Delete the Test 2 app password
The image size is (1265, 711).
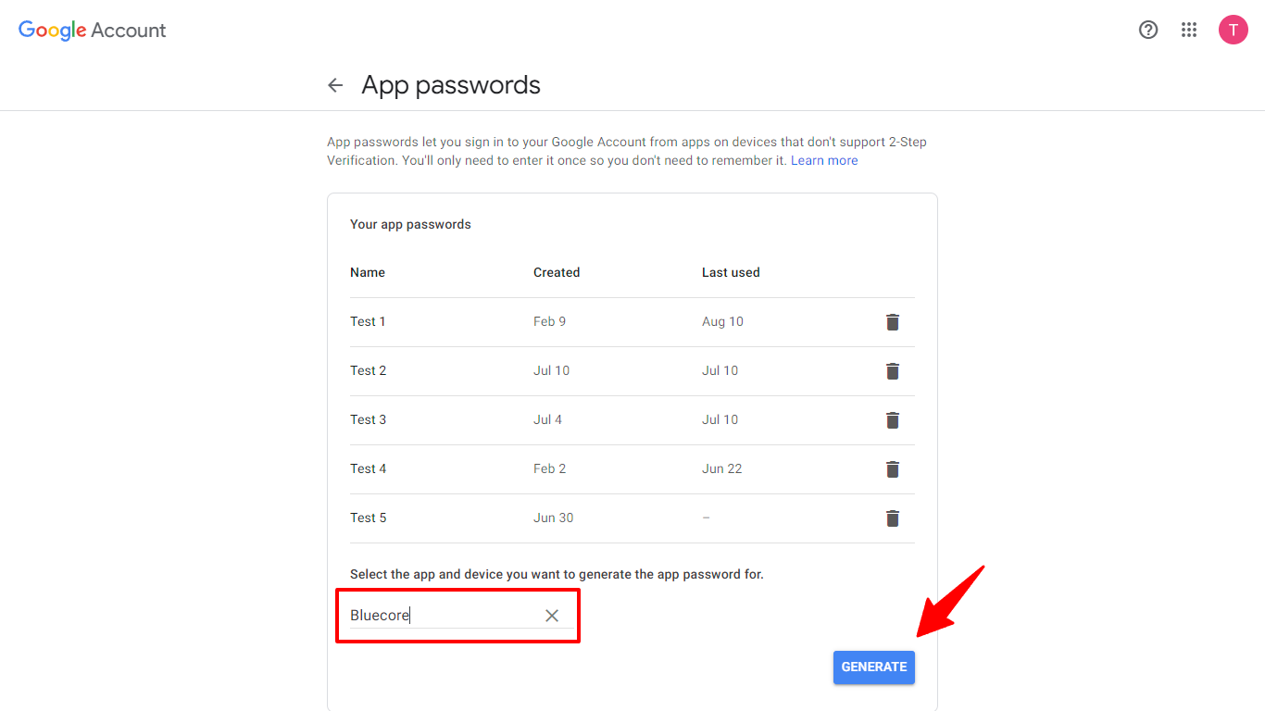tap(893, 371)
